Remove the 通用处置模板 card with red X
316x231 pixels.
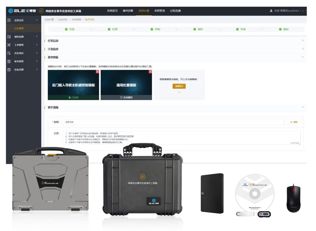(x=150, y=72)
